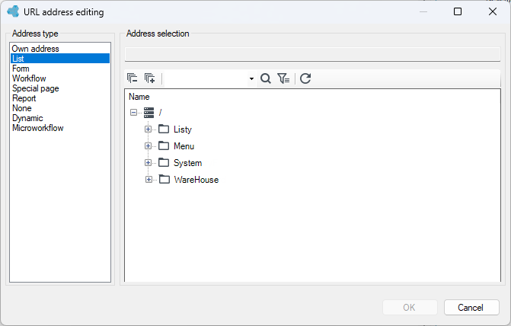This screenshot has width=511, height=326.
Task: Click the Menu folder icon
Action: [164, 145]
